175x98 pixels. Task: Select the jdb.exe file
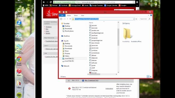click(x=93, y=55)
